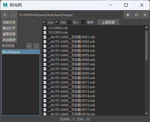Open folder browser with ellipsis button
The image size is (150, 122).
[x=14, y=15]
